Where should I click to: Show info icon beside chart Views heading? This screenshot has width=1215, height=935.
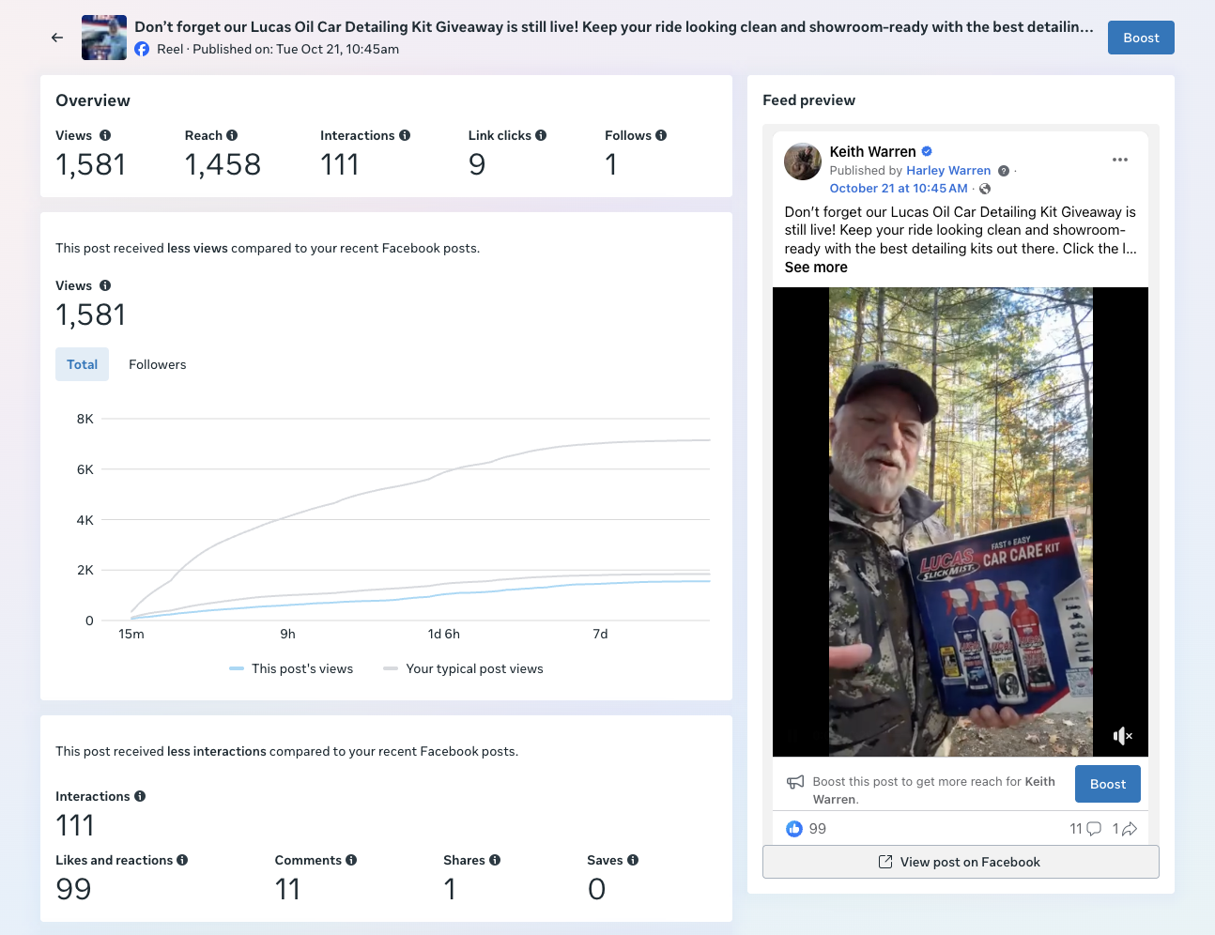[x=105, y=285]
